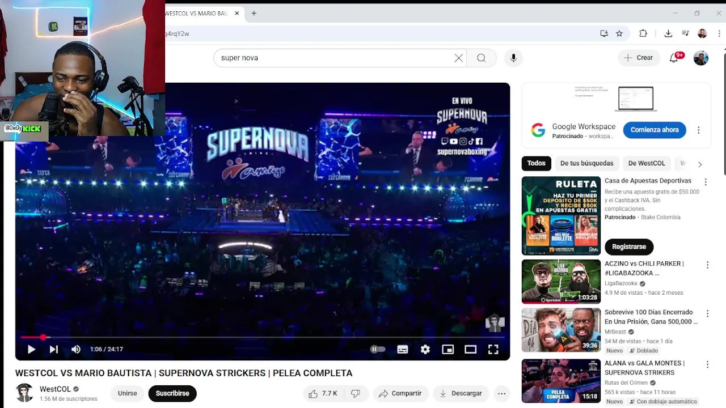Clear the search box text
The height and width of the screenshot is (408, 726).
coord(458,58)
